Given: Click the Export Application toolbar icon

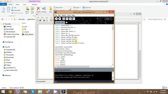Looking at the screenshot, I should [x=74, y=19].
